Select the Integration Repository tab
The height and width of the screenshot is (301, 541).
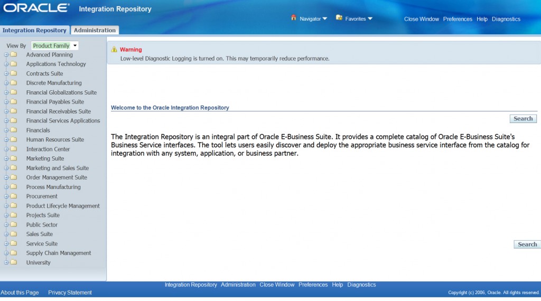[34, 30]
